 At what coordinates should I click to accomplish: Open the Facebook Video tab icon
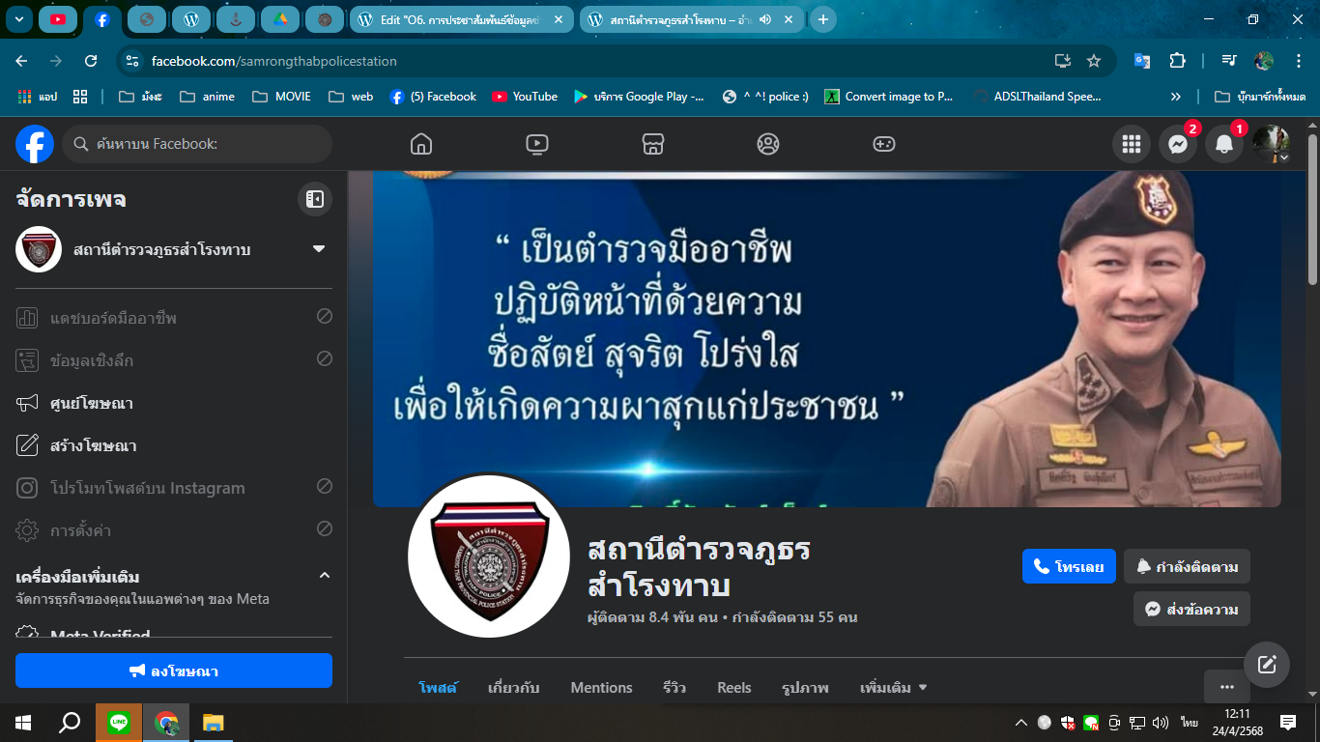[536, 144]
